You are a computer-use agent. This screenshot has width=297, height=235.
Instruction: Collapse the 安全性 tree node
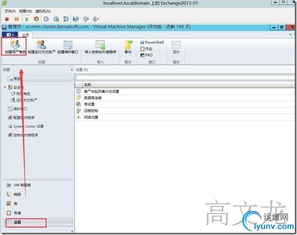5,87
